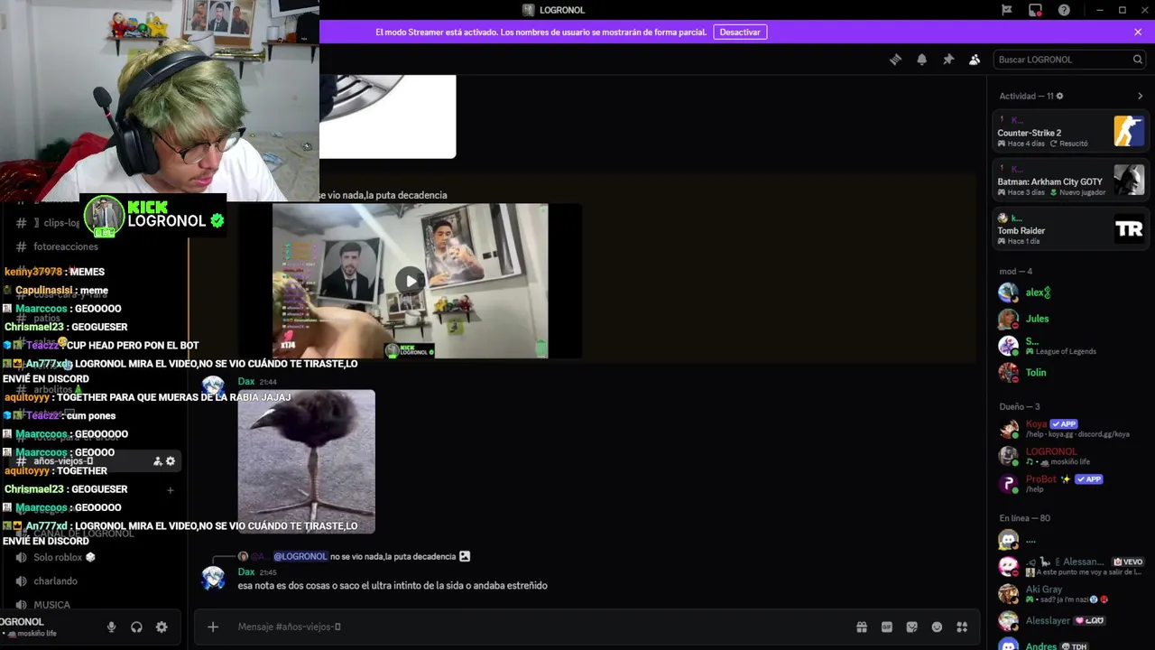Expand the Actividad panel chevron
This screenshot has width=1155, height=650.
coord(1140,96)
